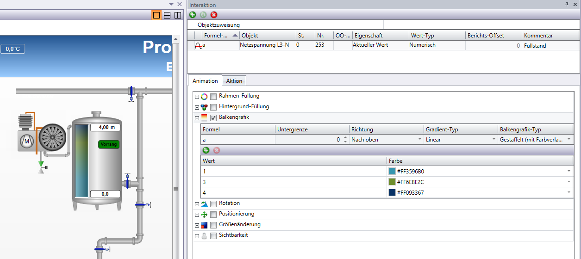581x259 pixels.
Task: Pin the Interaktion panel
Action: [x=567, y=4]
